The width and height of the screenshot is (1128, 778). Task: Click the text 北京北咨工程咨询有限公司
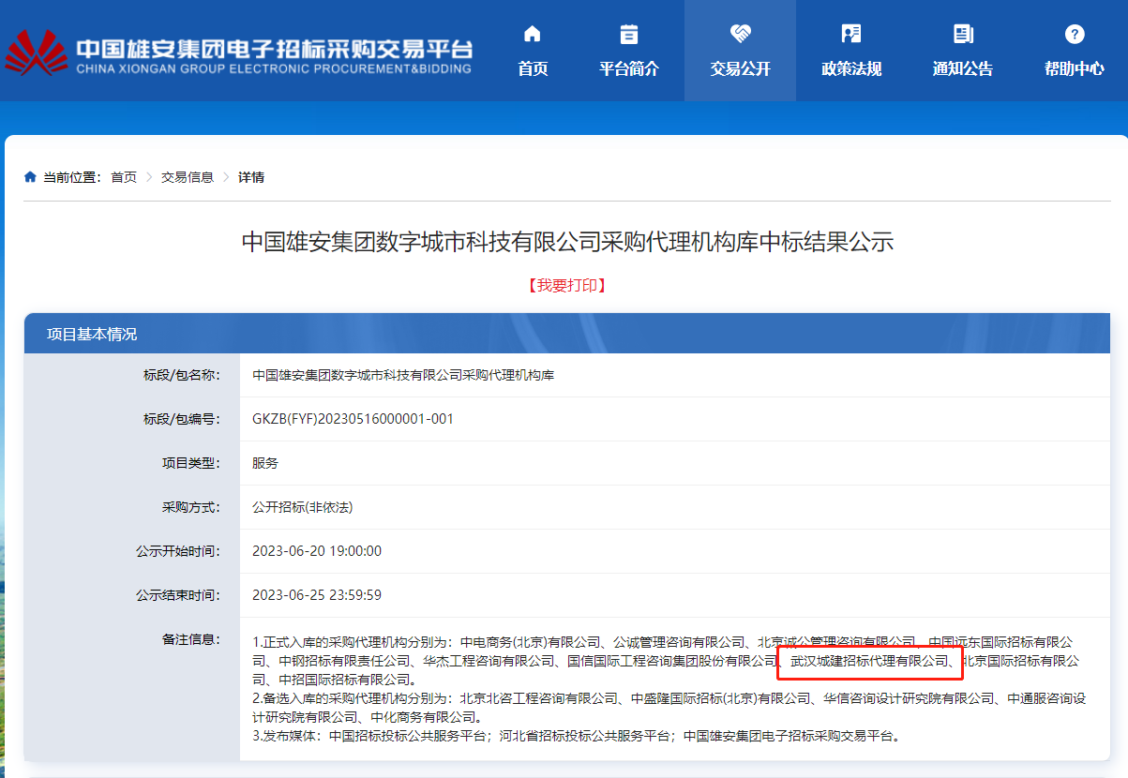538,698
